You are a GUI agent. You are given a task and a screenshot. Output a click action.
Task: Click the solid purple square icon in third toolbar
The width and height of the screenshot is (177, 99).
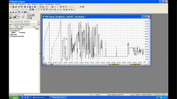coord(25,12)
